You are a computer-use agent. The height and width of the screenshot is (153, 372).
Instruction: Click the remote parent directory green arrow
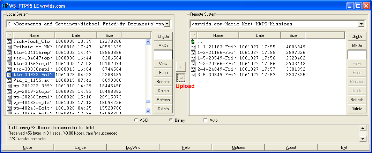click(x=193, y=41)
